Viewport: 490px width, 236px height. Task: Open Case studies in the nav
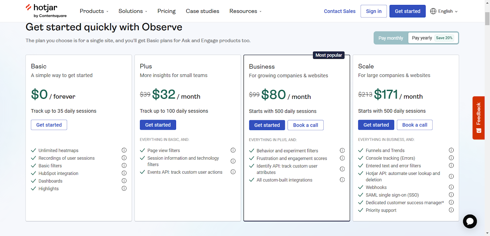(202, 11)
